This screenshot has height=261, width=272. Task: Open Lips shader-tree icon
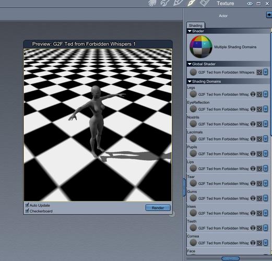(x=259, y=169)
